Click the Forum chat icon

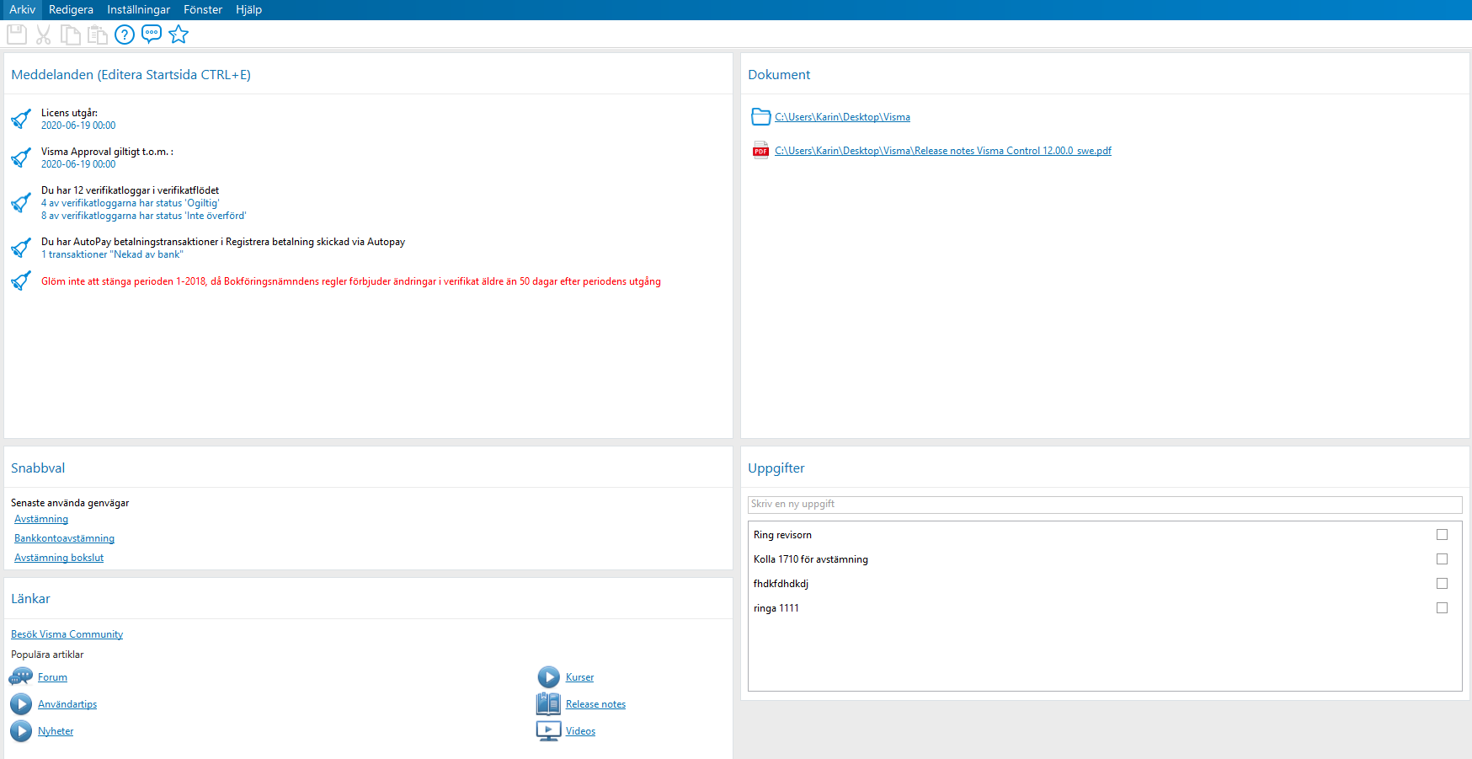pyautogui.click(x=21, y=676)
